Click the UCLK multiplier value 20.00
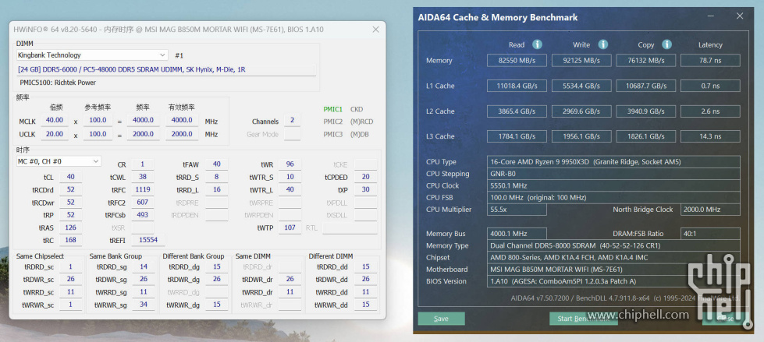The height and width of the screenshot is (342, 764). pos(54,134)
